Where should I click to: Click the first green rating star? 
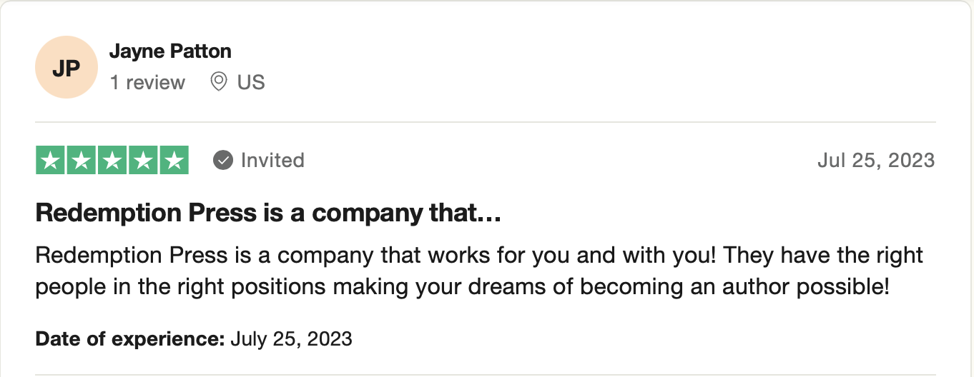tap(51, 160)
